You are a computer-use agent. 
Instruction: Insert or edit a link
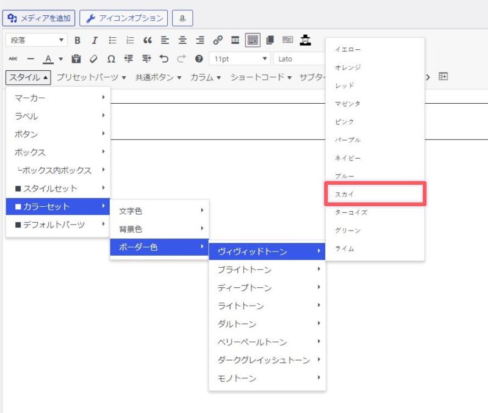(x=218, y=40)
